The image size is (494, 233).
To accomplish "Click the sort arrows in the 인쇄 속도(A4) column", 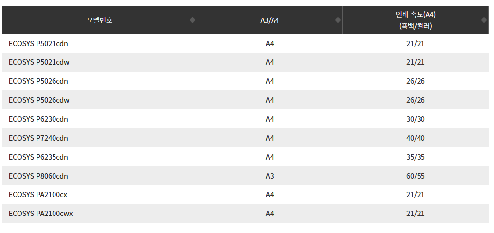I will coord(484,20).
